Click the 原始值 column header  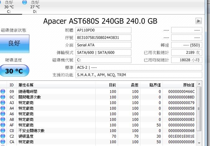180,85
